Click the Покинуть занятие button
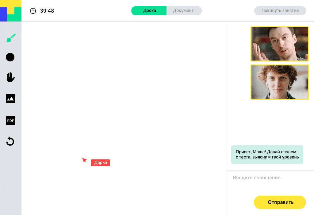 [280, 11]
